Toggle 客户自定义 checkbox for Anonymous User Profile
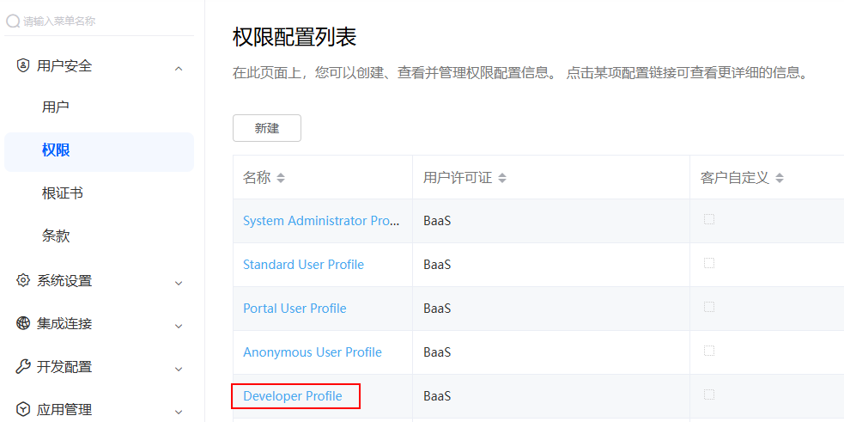 click(709, 351)
